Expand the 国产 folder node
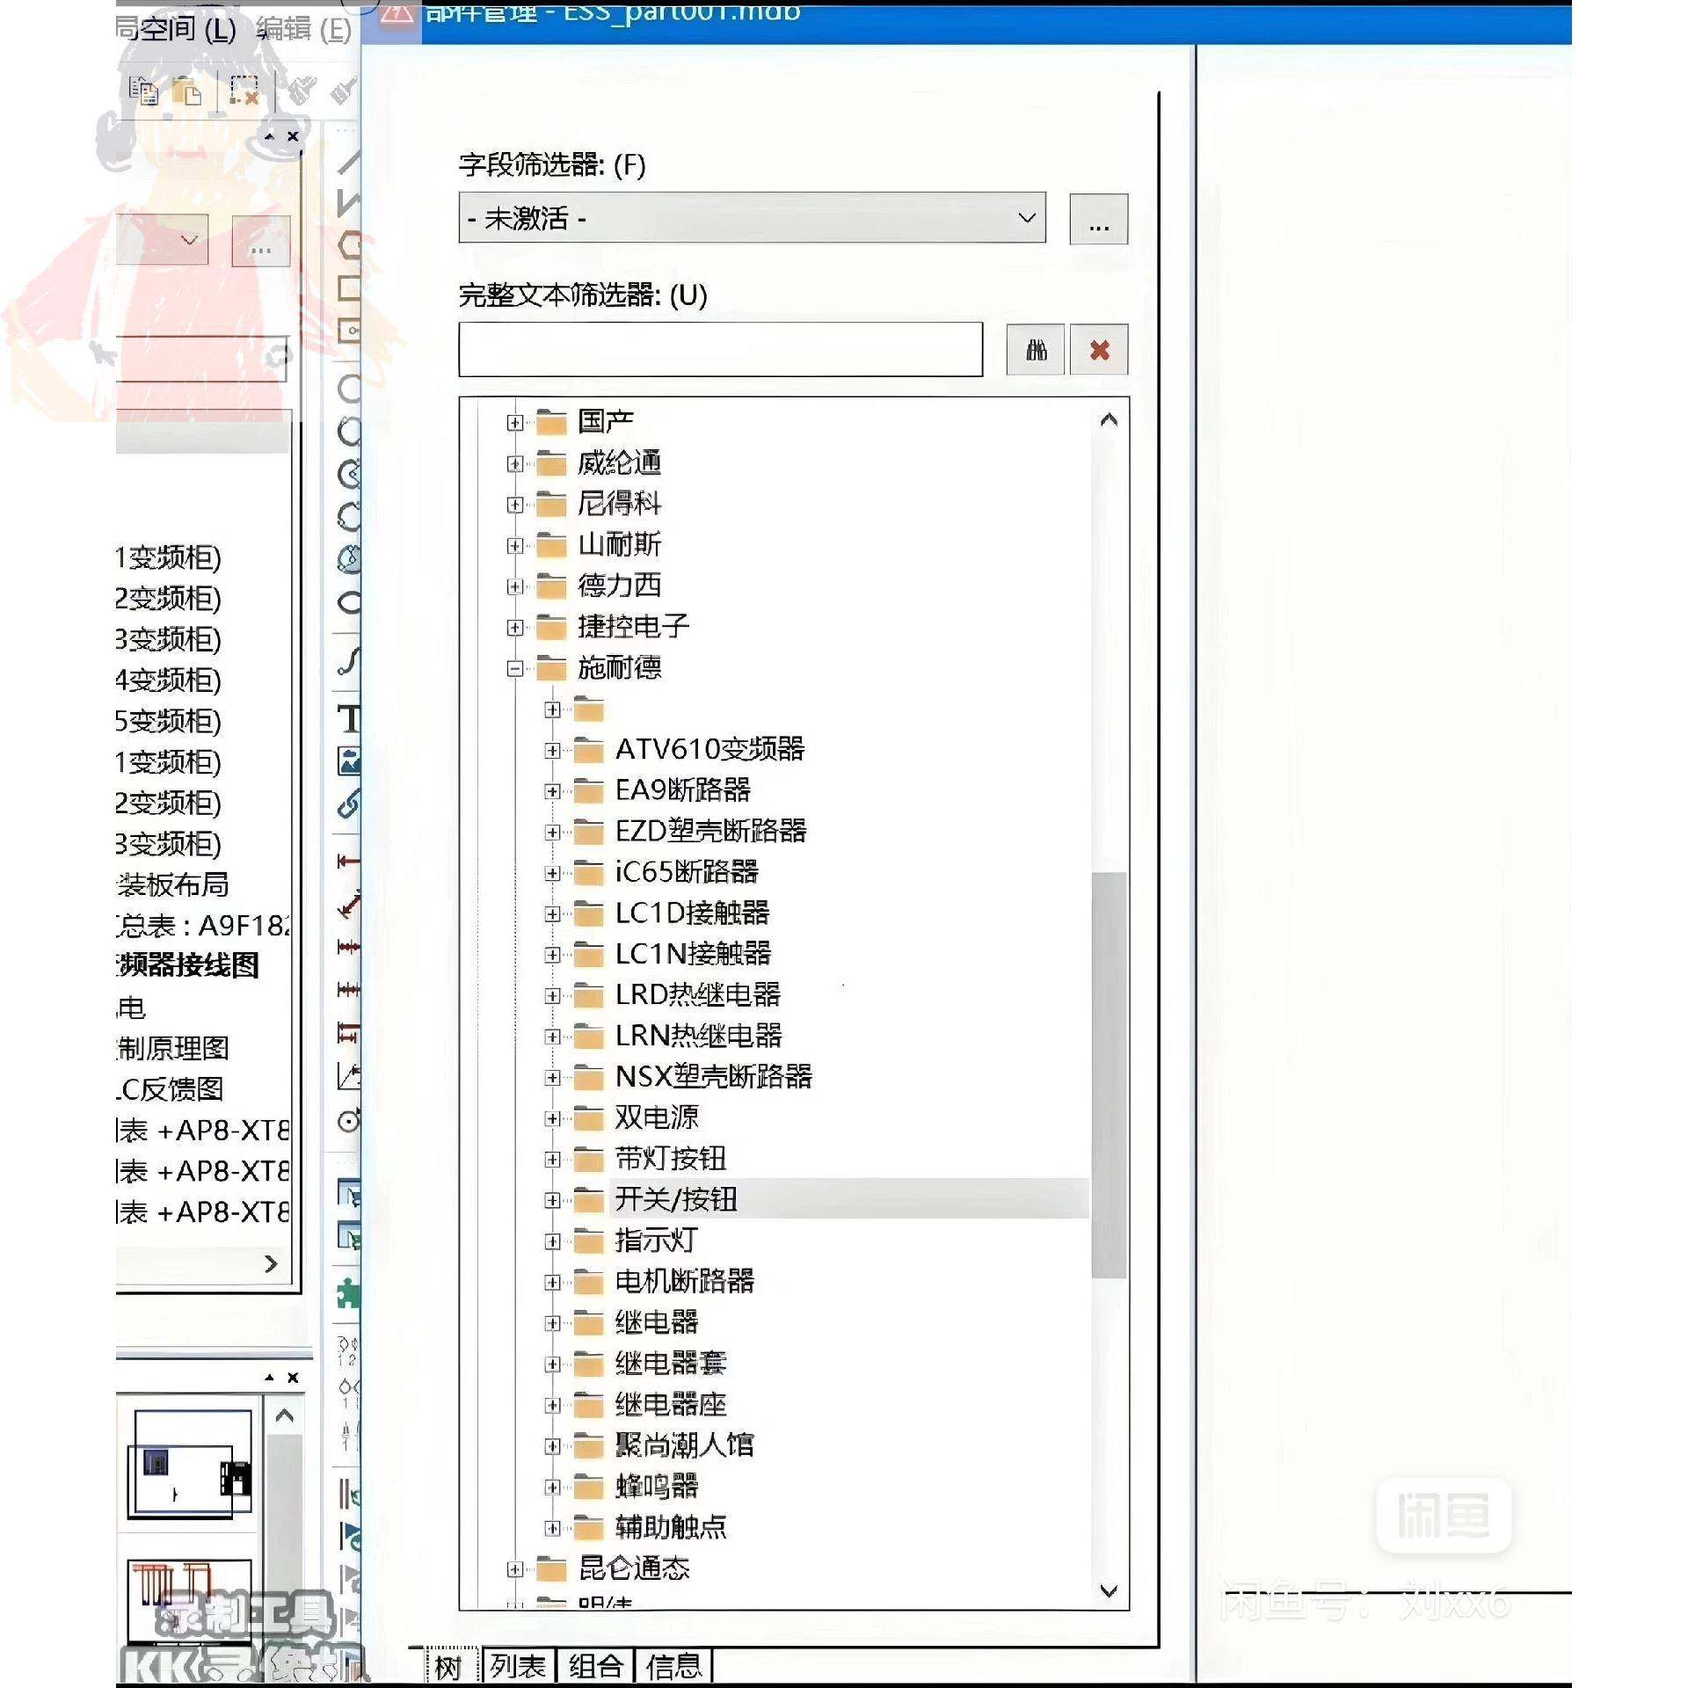 pos(513,421)
